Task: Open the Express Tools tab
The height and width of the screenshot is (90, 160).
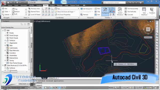Action: pos(75,5)
